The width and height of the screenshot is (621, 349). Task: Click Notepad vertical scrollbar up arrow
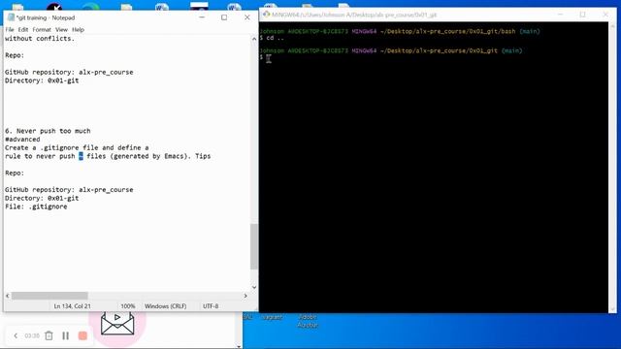(x=254, y=39)
